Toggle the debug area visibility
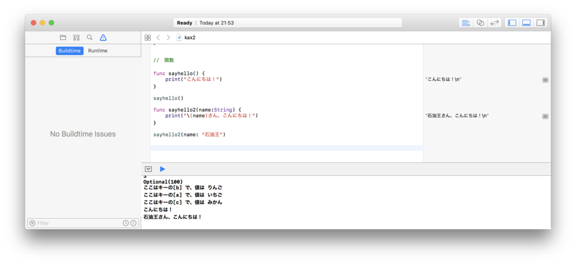 [526, 22]
